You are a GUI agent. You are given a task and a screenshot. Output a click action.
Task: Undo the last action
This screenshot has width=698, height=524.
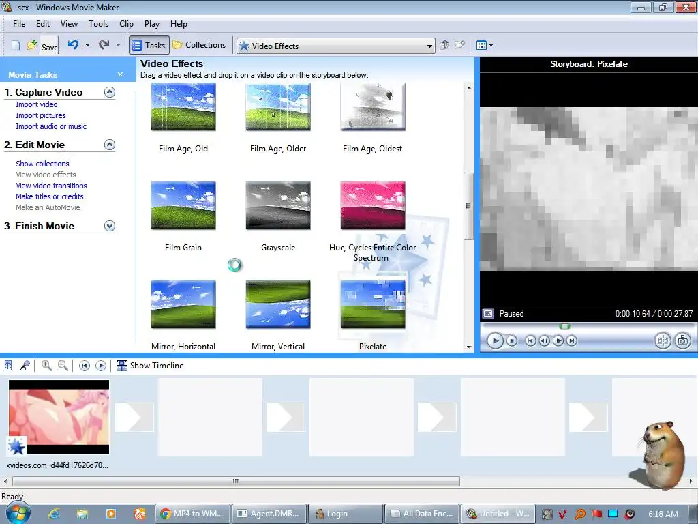click(73, 44)
